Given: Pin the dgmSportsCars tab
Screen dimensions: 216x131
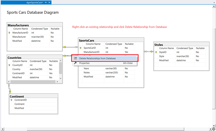Looking at the screenshot, I should point(46,2).
